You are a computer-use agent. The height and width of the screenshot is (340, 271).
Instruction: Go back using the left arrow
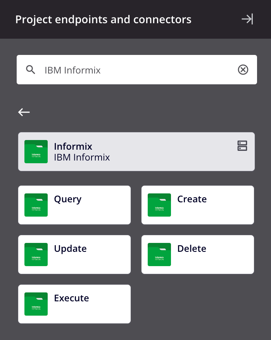(24, 112)
